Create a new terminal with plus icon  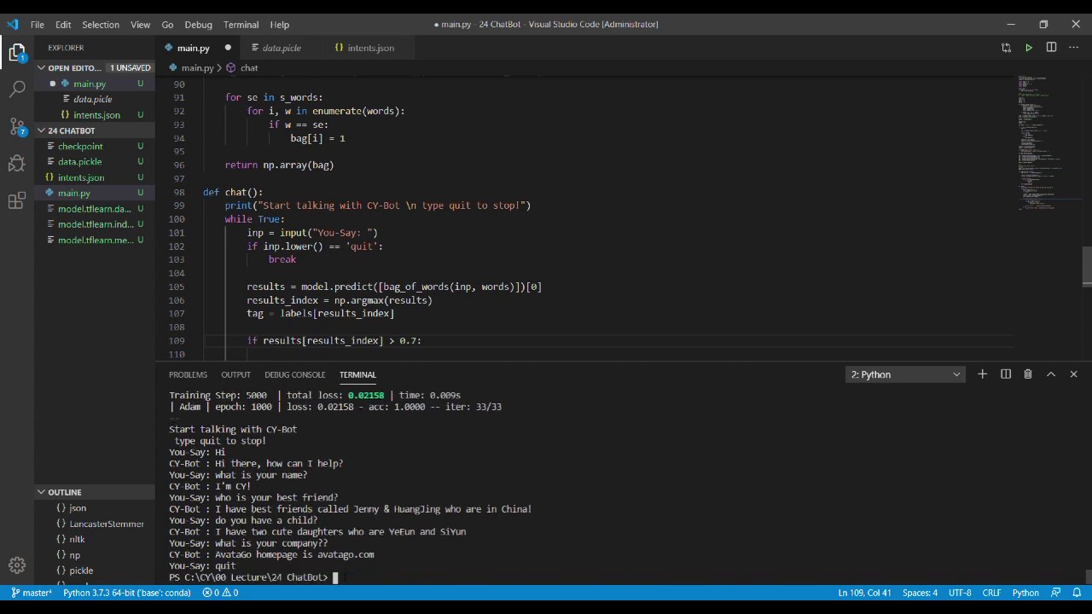(x=982, y=374)
